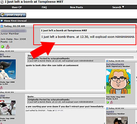Click the 'Join Date: Nov 2008' text
This screenshot has height=124, width=137.
[x=13, y=39]
